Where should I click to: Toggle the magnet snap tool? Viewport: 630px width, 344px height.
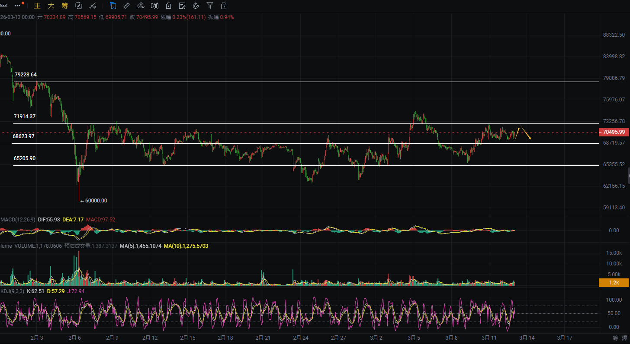pos(196,6)
